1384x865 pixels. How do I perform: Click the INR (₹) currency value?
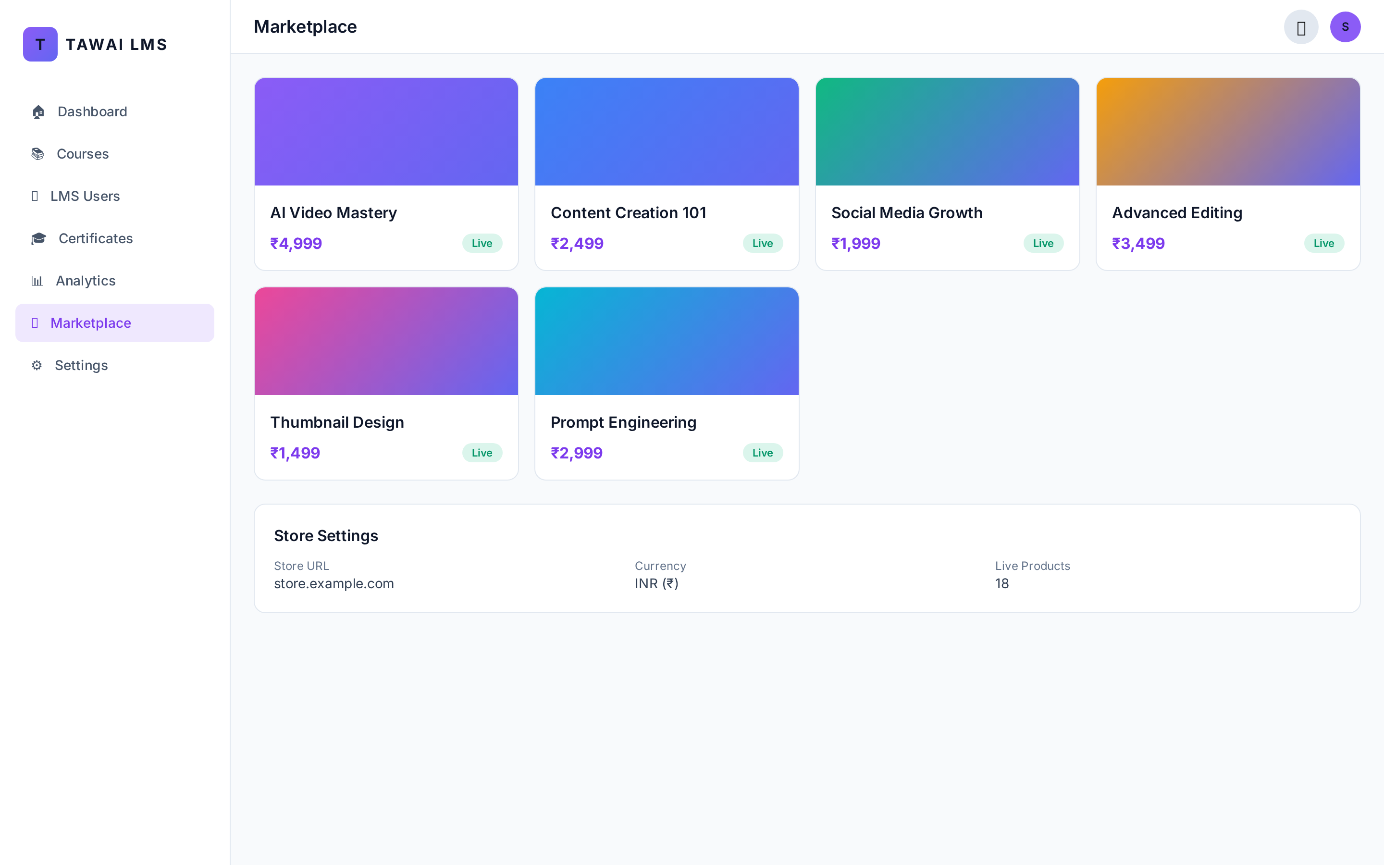point(656,583)
